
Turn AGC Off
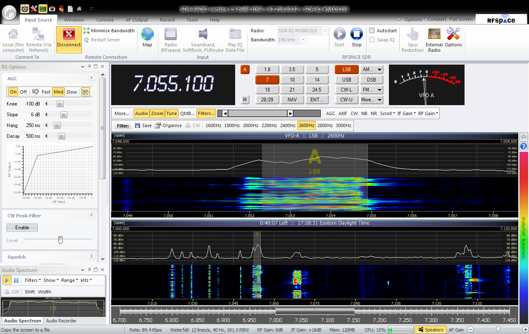(x=24, y=92)
